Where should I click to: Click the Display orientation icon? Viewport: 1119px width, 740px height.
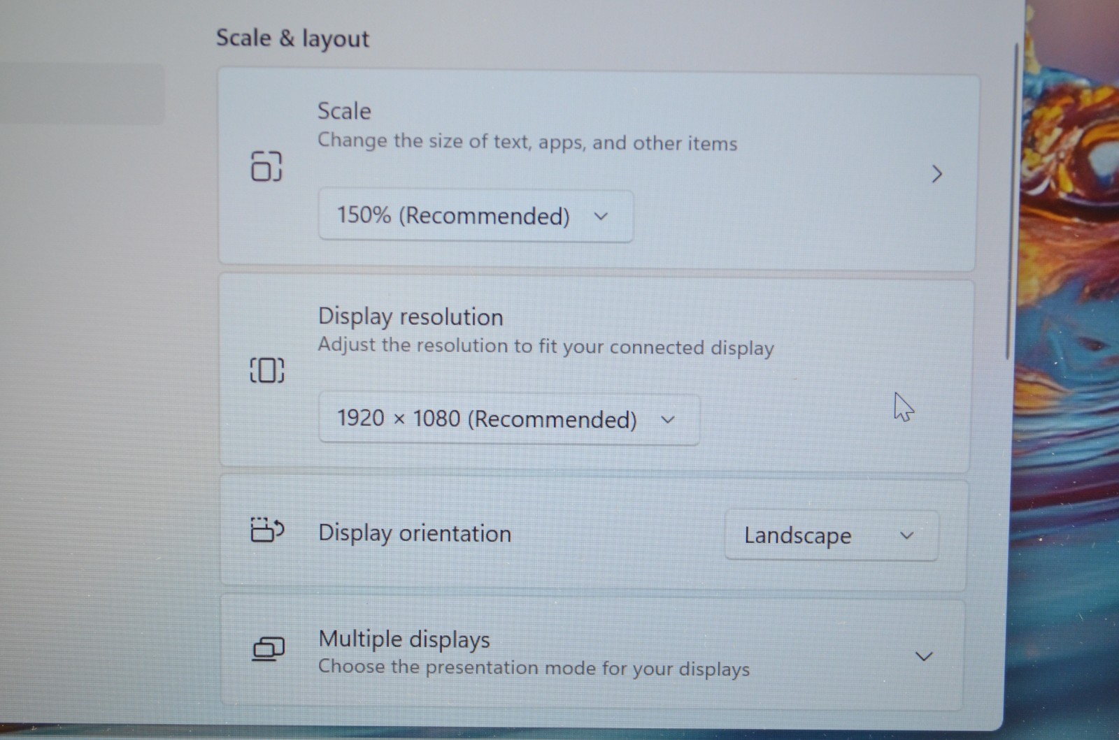[266, 530]
